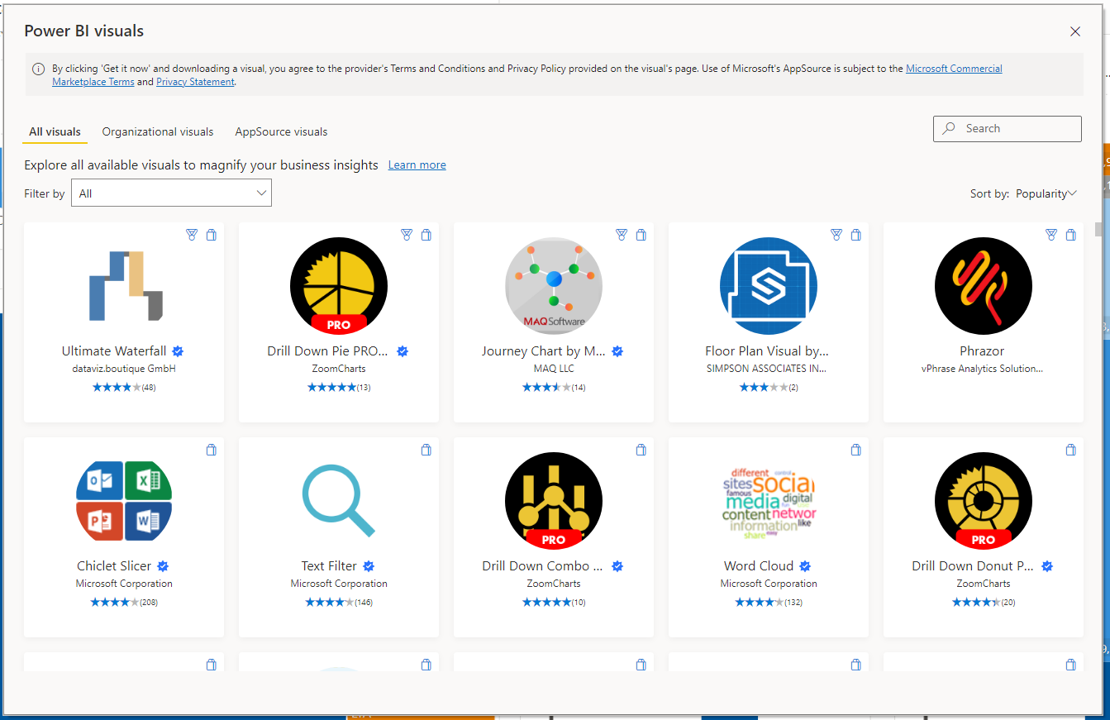Select the Text Filter magnifier thumbnail
Screen dimensions: 1110x720
(x=339, y=501)
